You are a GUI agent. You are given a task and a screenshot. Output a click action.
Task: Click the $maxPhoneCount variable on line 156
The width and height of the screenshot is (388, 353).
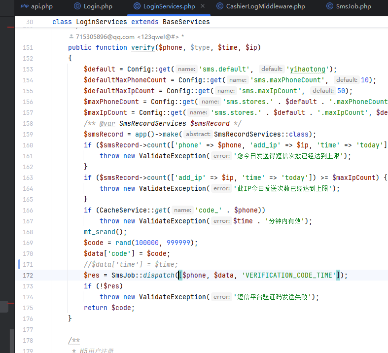(x=111, y=102)
